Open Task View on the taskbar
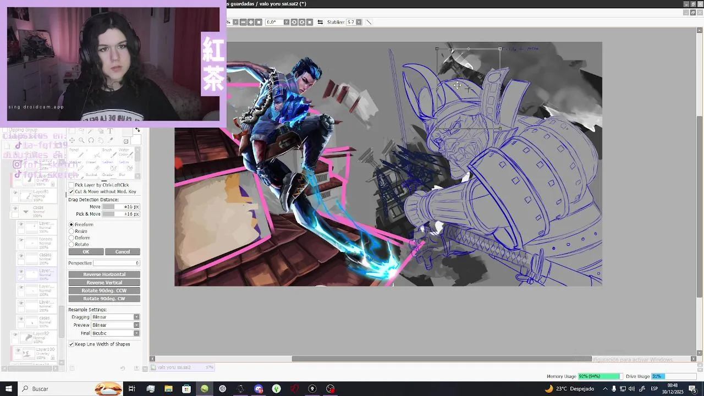 132,389
